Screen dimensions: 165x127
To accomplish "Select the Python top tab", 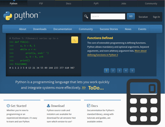I will click(14, 4).
